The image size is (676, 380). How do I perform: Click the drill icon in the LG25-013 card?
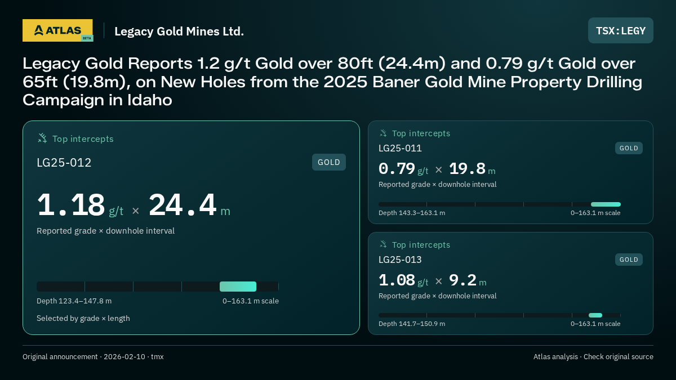point(383,244)
